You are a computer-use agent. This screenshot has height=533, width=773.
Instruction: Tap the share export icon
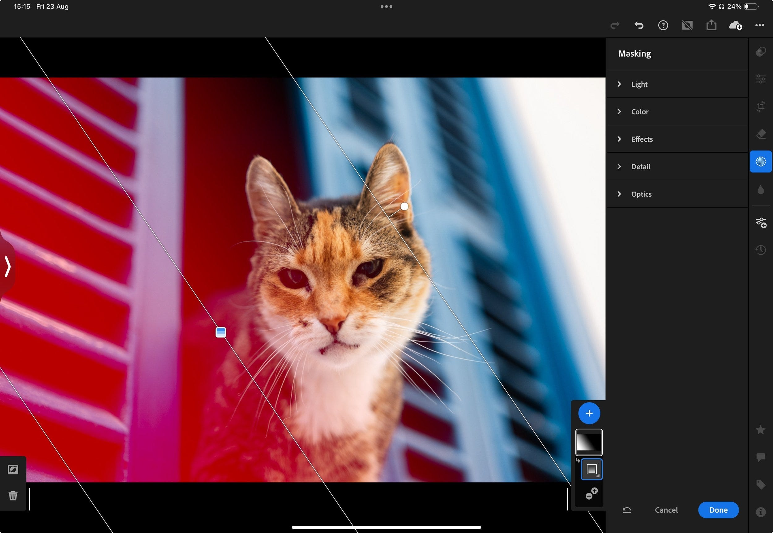[711, 25]
